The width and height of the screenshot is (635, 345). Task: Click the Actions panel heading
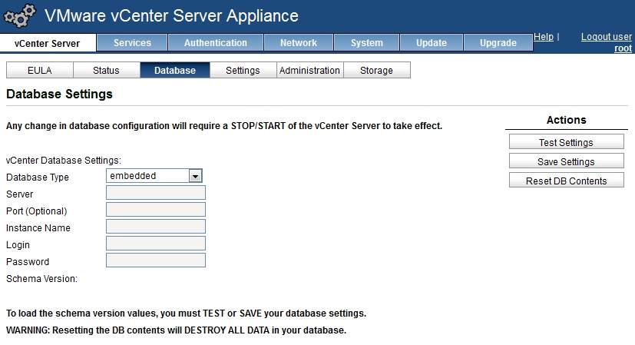click(566, 120)
